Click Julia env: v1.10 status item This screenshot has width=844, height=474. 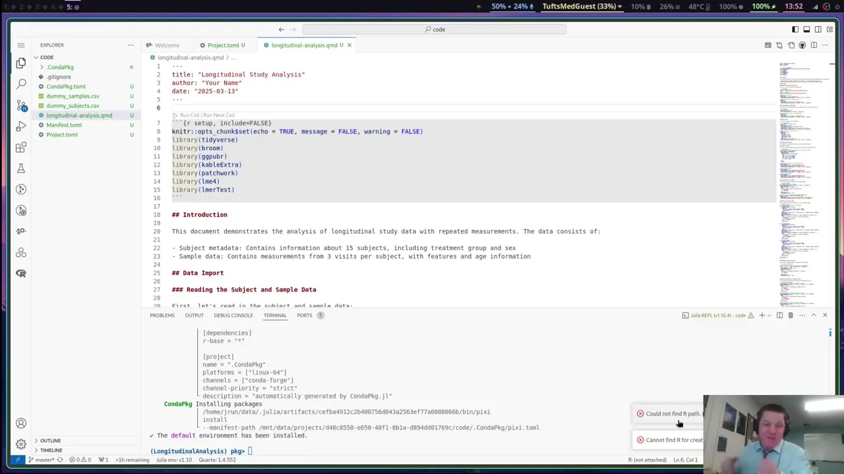(173, 460)
